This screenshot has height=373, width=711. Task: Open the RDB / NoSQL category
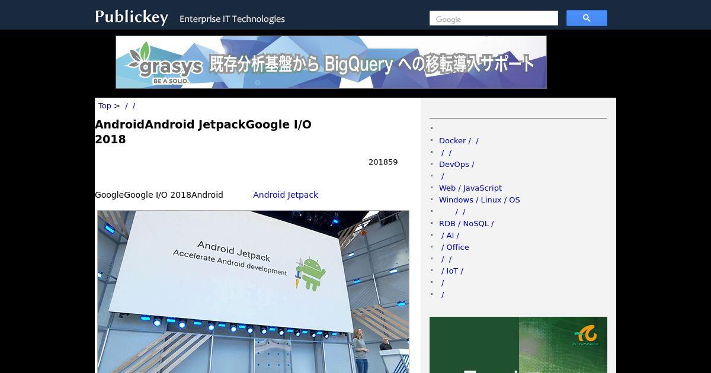466,224
